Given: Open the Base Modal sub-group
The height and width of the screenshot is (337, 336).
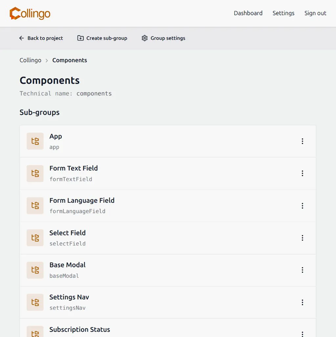Looking at the screenshot, I should tap(168, 270).
